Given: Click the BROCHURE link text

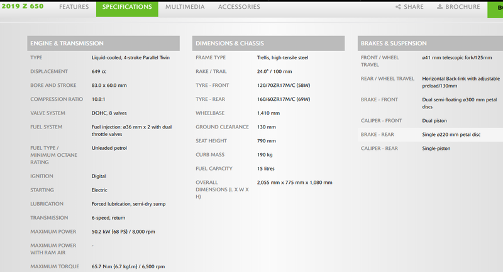Looking at the screenshot, I should 463,7.
